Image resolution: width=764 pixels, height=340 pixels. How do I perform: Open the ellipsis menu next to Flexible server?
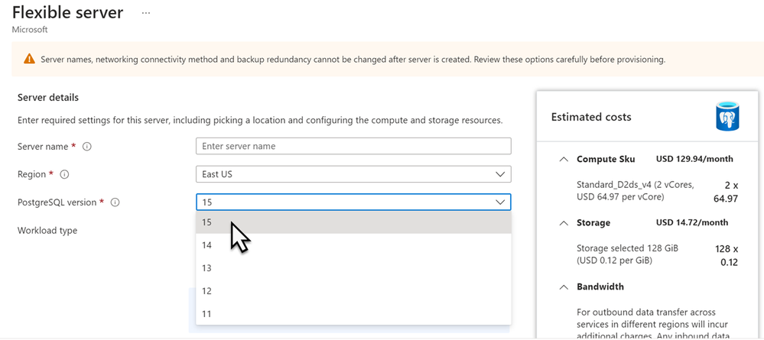(146, 14)
